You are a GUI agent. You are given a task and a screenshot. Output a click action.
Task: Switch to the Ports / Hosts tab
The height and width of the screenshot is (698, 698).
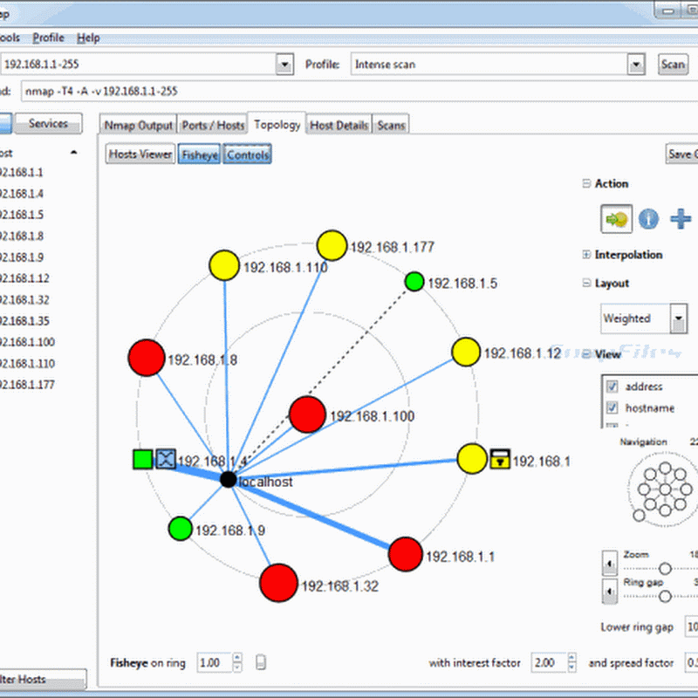point(213,125)
